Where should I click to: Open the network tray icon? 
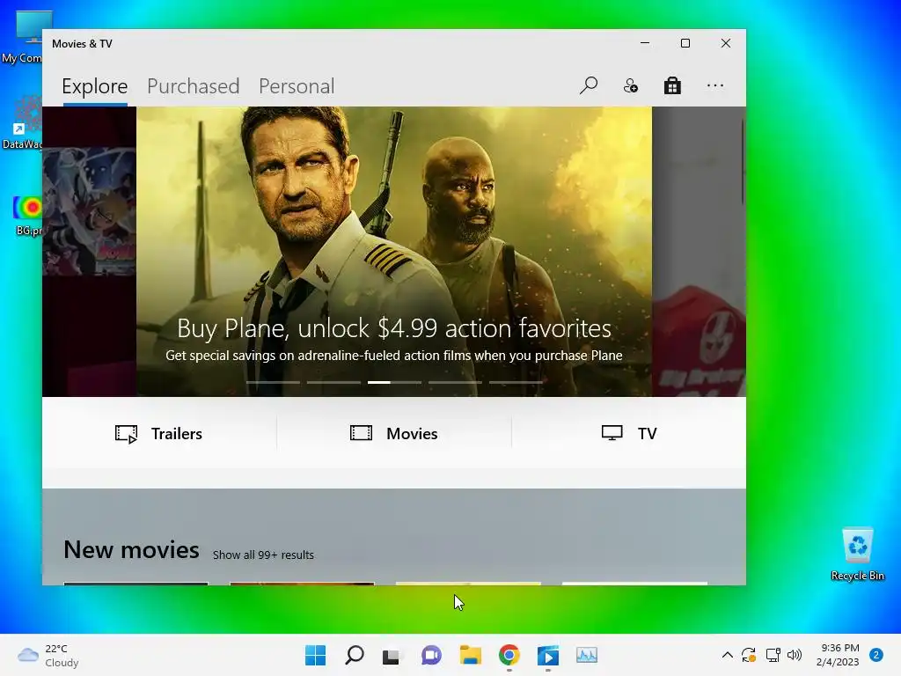pos(773,655)
